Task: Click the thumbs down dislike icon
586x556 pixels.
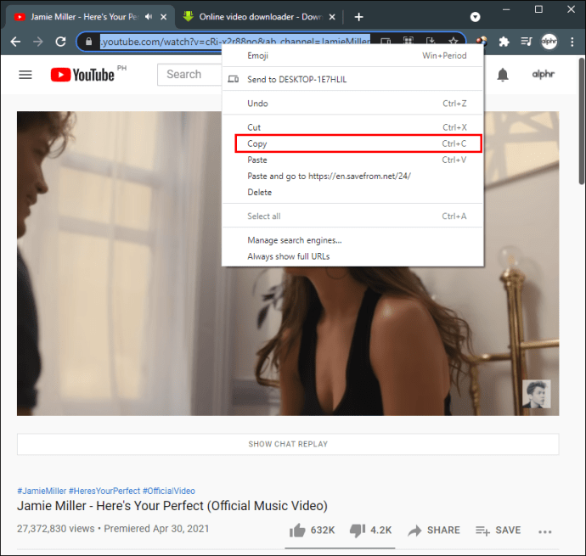Action: pyautogui.click(x=358, y=531)
